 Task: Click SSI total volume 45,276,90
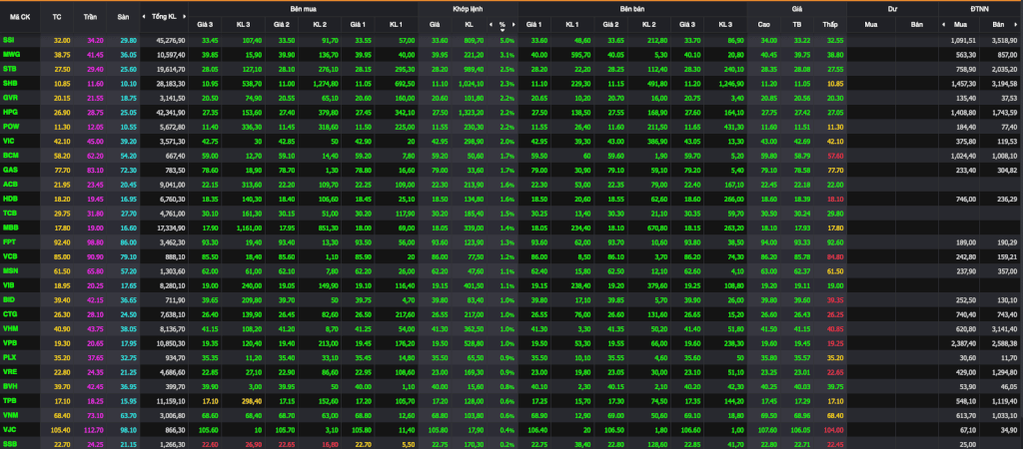172,40
